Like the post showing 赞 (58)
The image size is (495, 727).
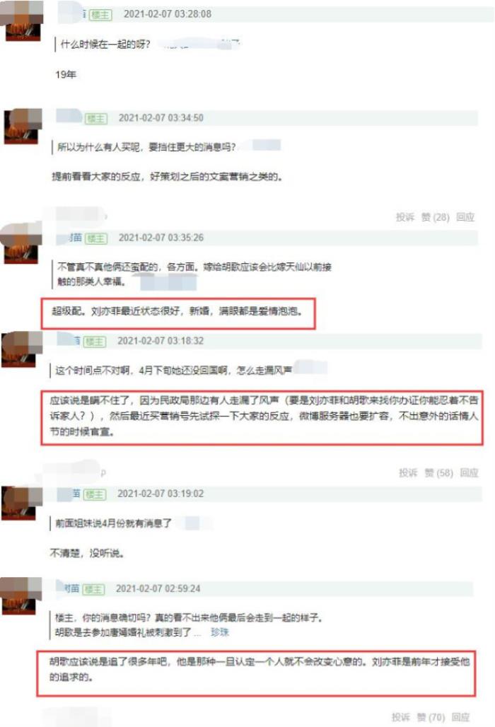click(x=438, y=473)
